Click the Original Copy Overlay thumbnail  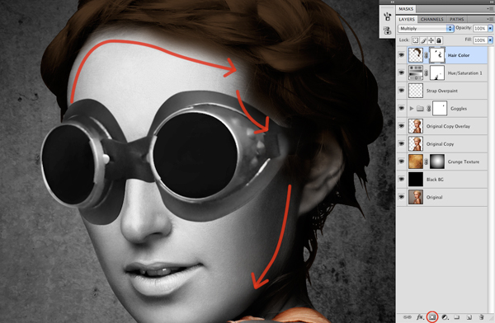pos(416,126)
